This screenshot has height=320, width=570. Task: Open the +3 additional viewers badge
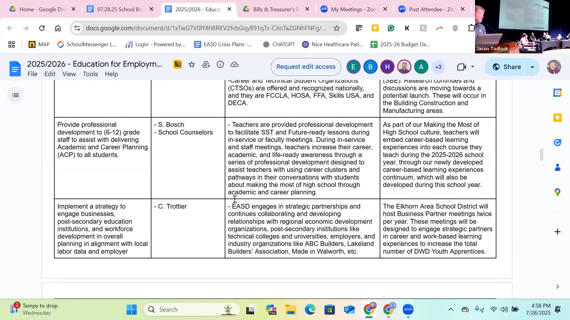(438, 67)
